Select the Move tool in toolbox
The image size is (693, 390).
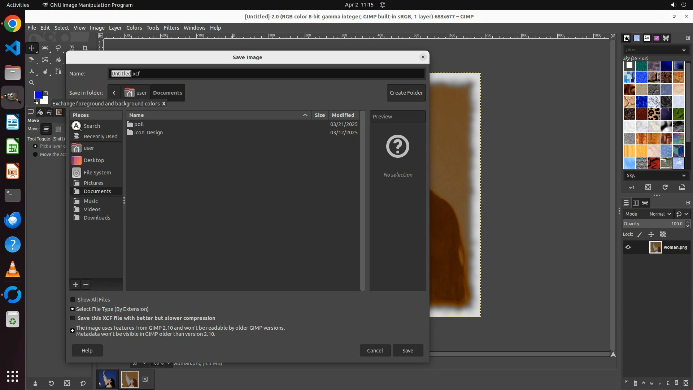click(32, 48)
